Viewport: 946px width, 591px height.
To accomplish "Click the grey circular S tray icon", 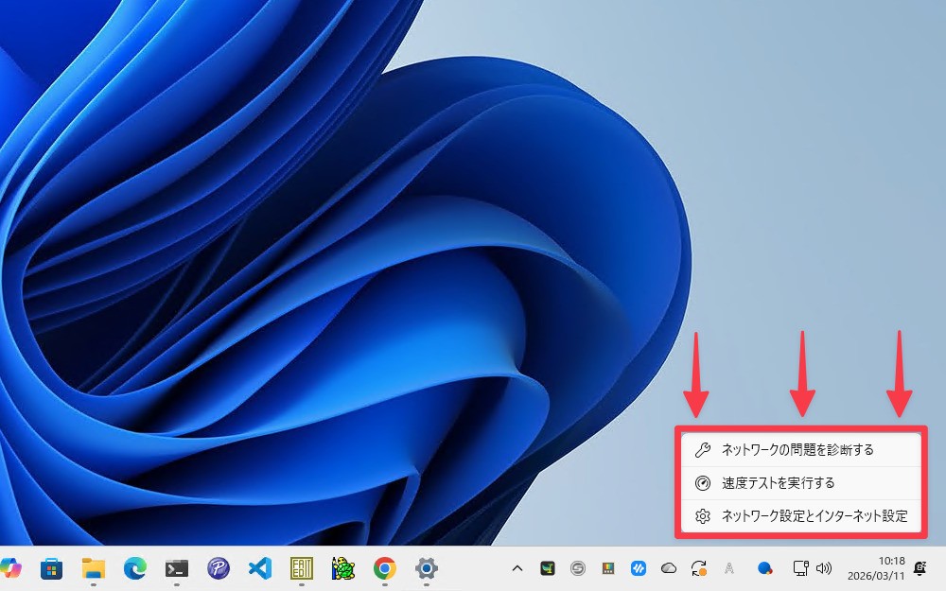I will (x=577, y=568).
